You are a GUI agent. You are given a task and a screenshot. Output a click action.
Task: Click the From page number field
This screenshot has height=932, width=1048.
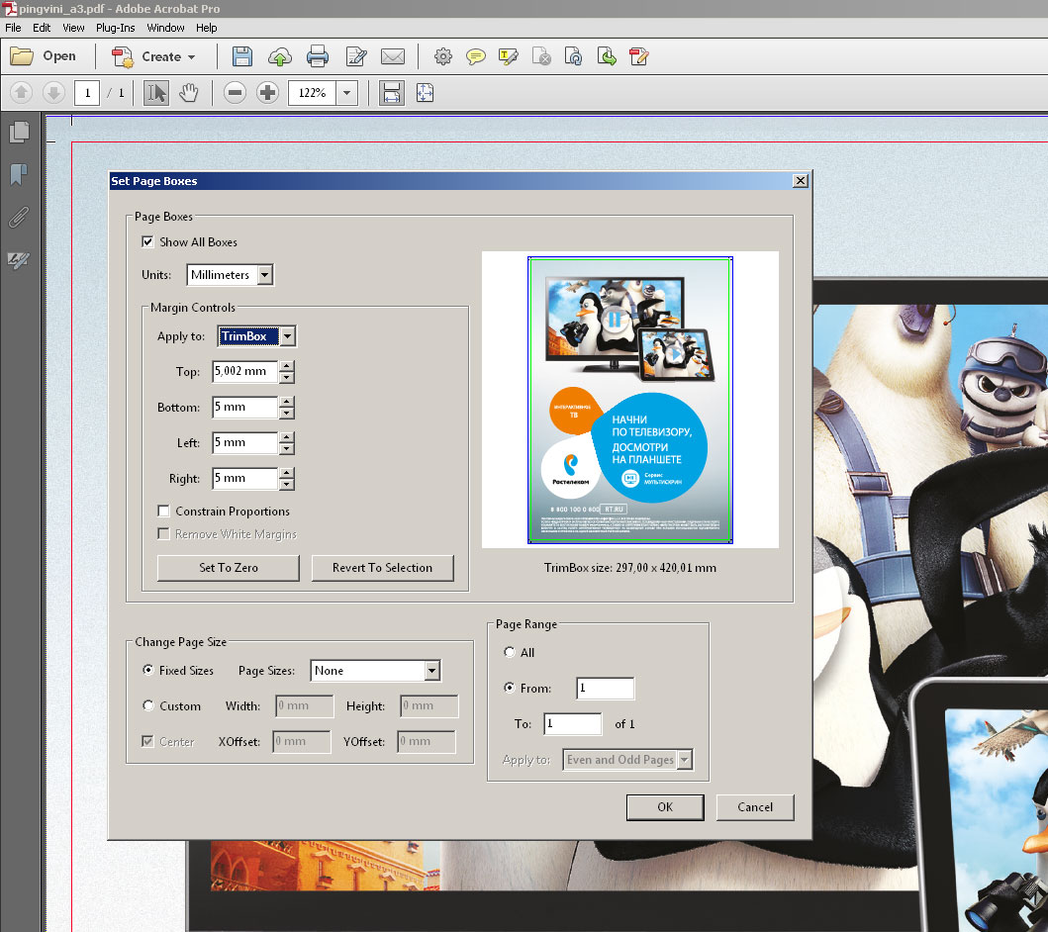coord(605,689)
